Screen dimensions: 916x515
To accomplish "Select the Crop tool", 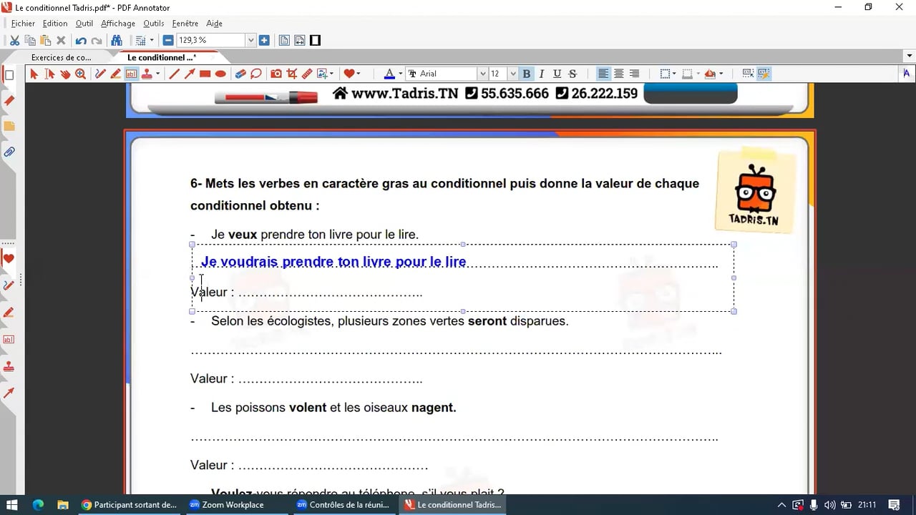I will click(x=291, y=74).
